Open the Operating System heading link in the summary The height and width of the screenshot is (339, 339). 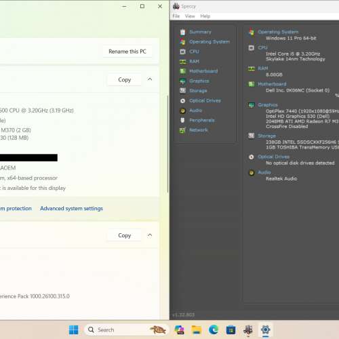(x=278, y=32)
